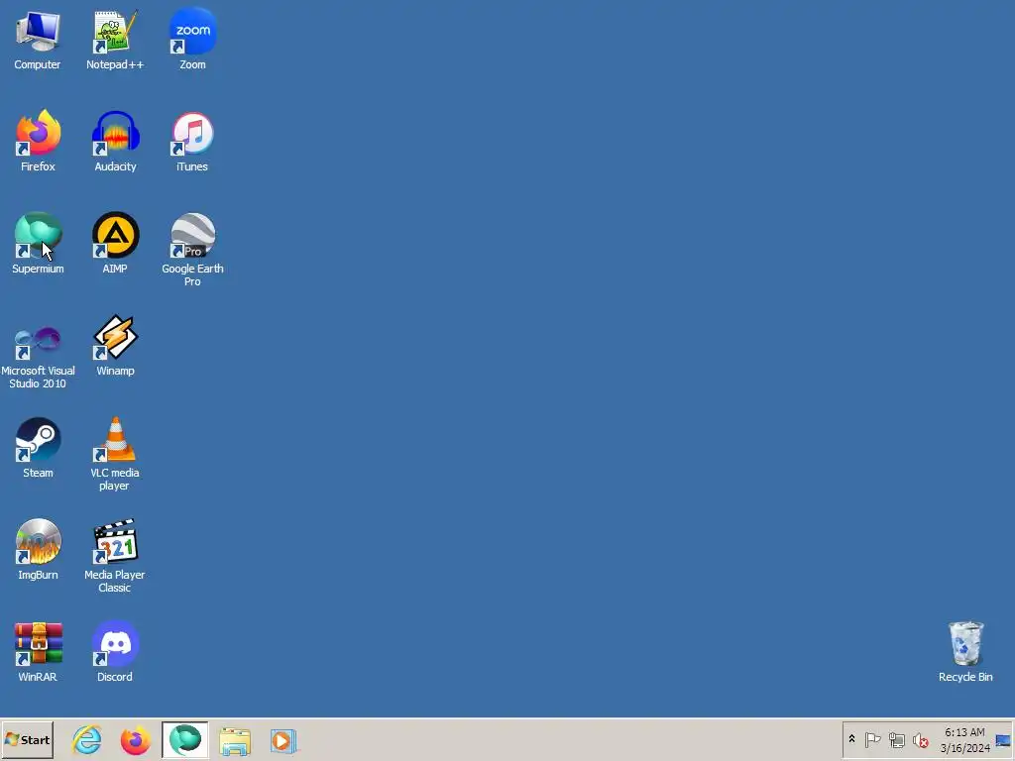Select the AIMP shortcut icon
The image size is (1015, 761).
click(x=115, y=236)
